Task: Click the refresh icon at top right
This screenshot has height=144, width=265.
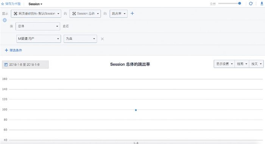Action: point(251,3)
